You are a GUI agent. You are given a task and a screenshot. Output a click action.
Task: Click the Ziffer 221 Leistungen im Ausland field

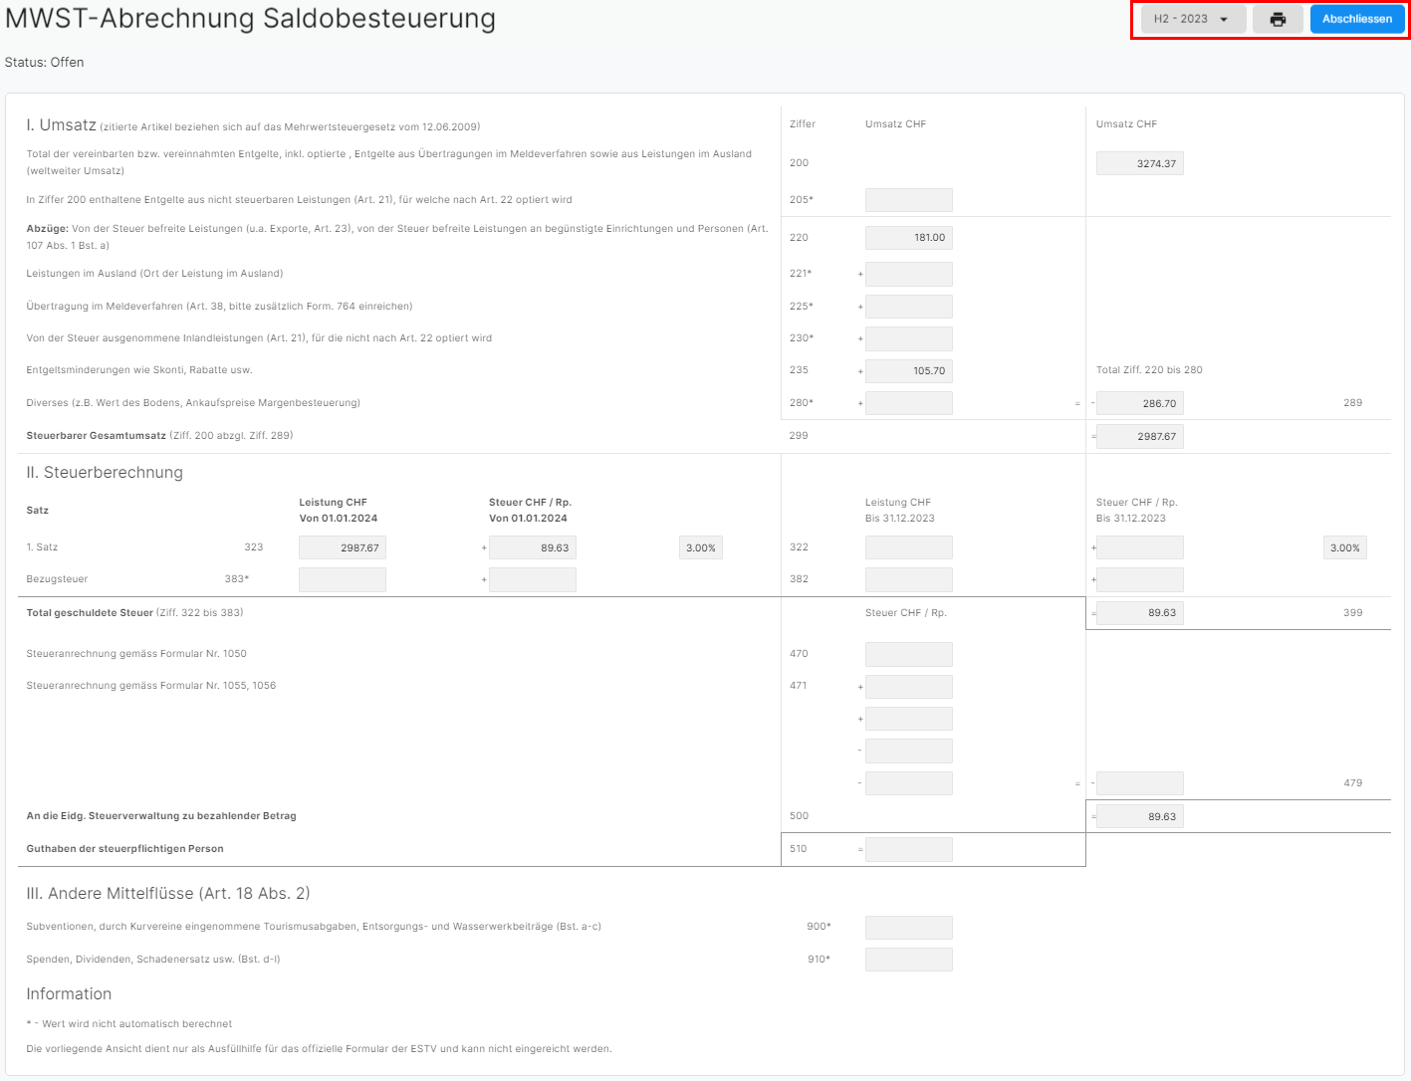point(909,274)
